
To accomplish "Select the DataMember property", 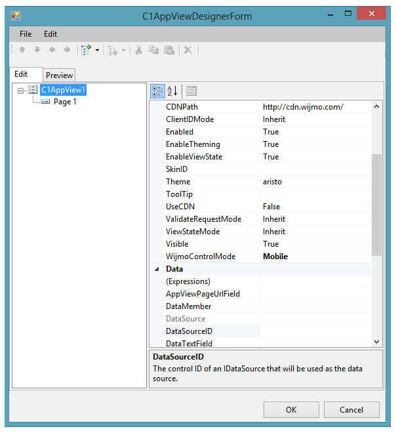I will 212,306.
